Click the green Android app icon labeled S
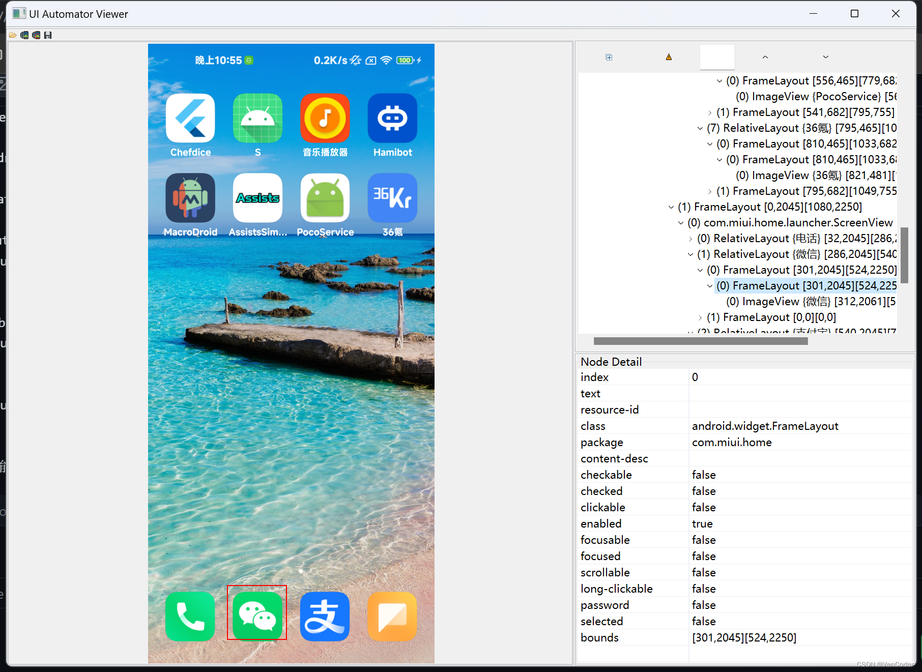 coord(257,118)
